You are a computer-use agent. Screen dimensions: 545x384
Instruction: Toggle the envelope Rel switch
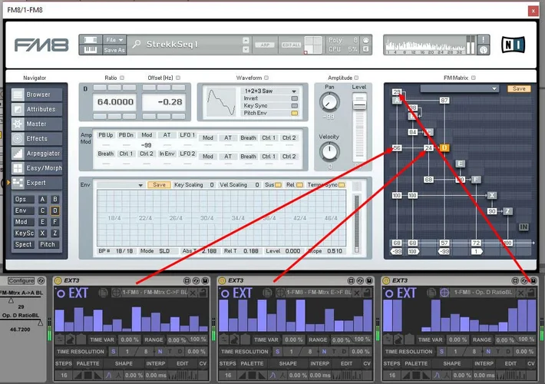[299, 185]
